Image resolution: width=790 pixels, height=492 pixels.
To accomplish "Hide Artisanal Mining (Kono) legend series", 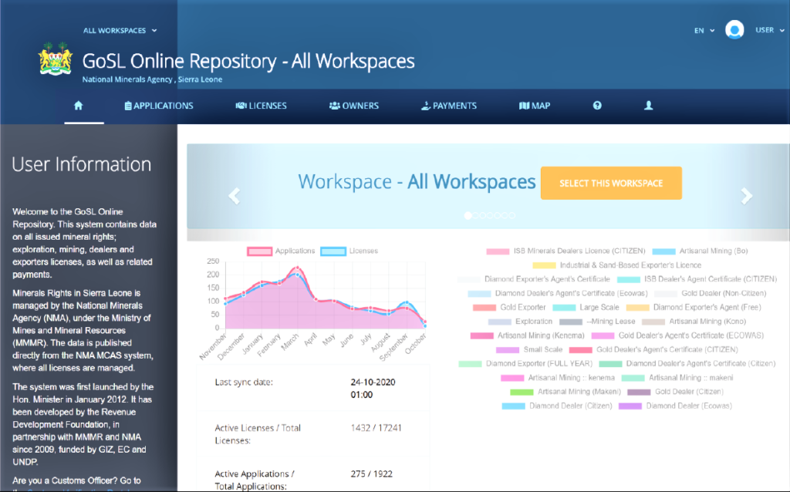I will pos(694,322).
